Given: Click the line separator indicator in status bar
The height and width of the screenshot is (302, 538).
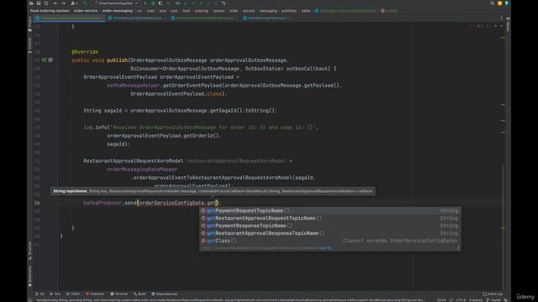Looking at the screenshot, I should pos(451,300).
